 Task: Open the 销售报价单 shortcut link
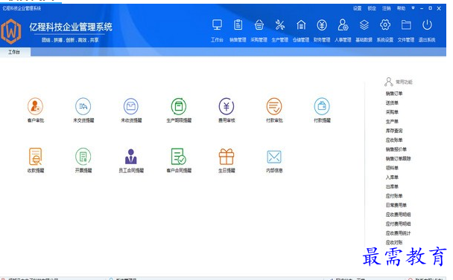tap(396, 149)
